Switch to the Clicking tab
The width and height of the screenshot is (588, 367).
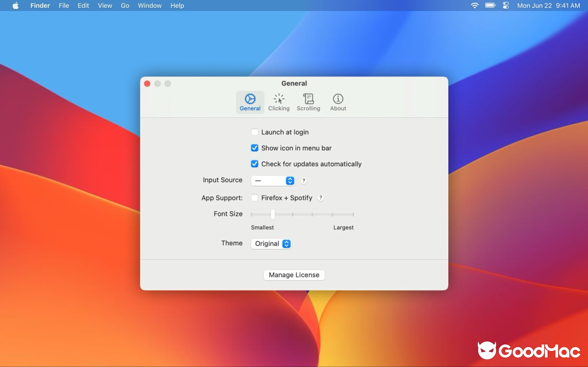(x=279, y=102)
